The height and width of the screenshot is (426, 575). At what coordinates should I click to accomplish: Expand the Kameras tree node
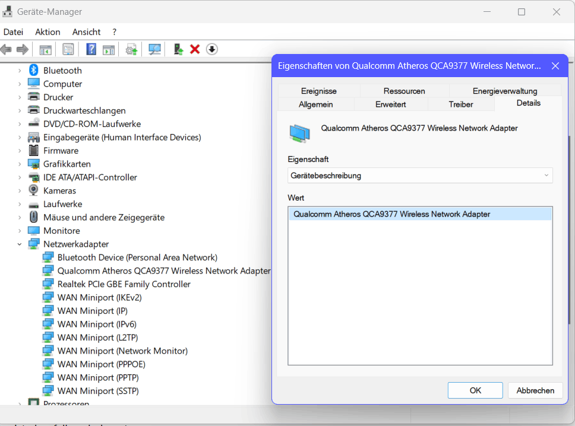(20, 191)
